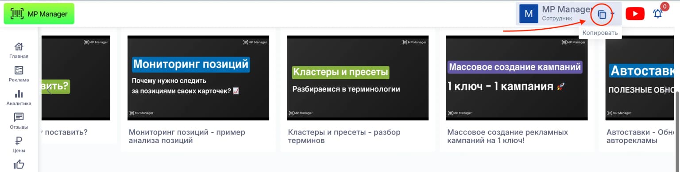The height and width of the screenshot is (172, 680).
Task: Open the Главная home icon
Action: pyautogui.click(x=19, y=46)
